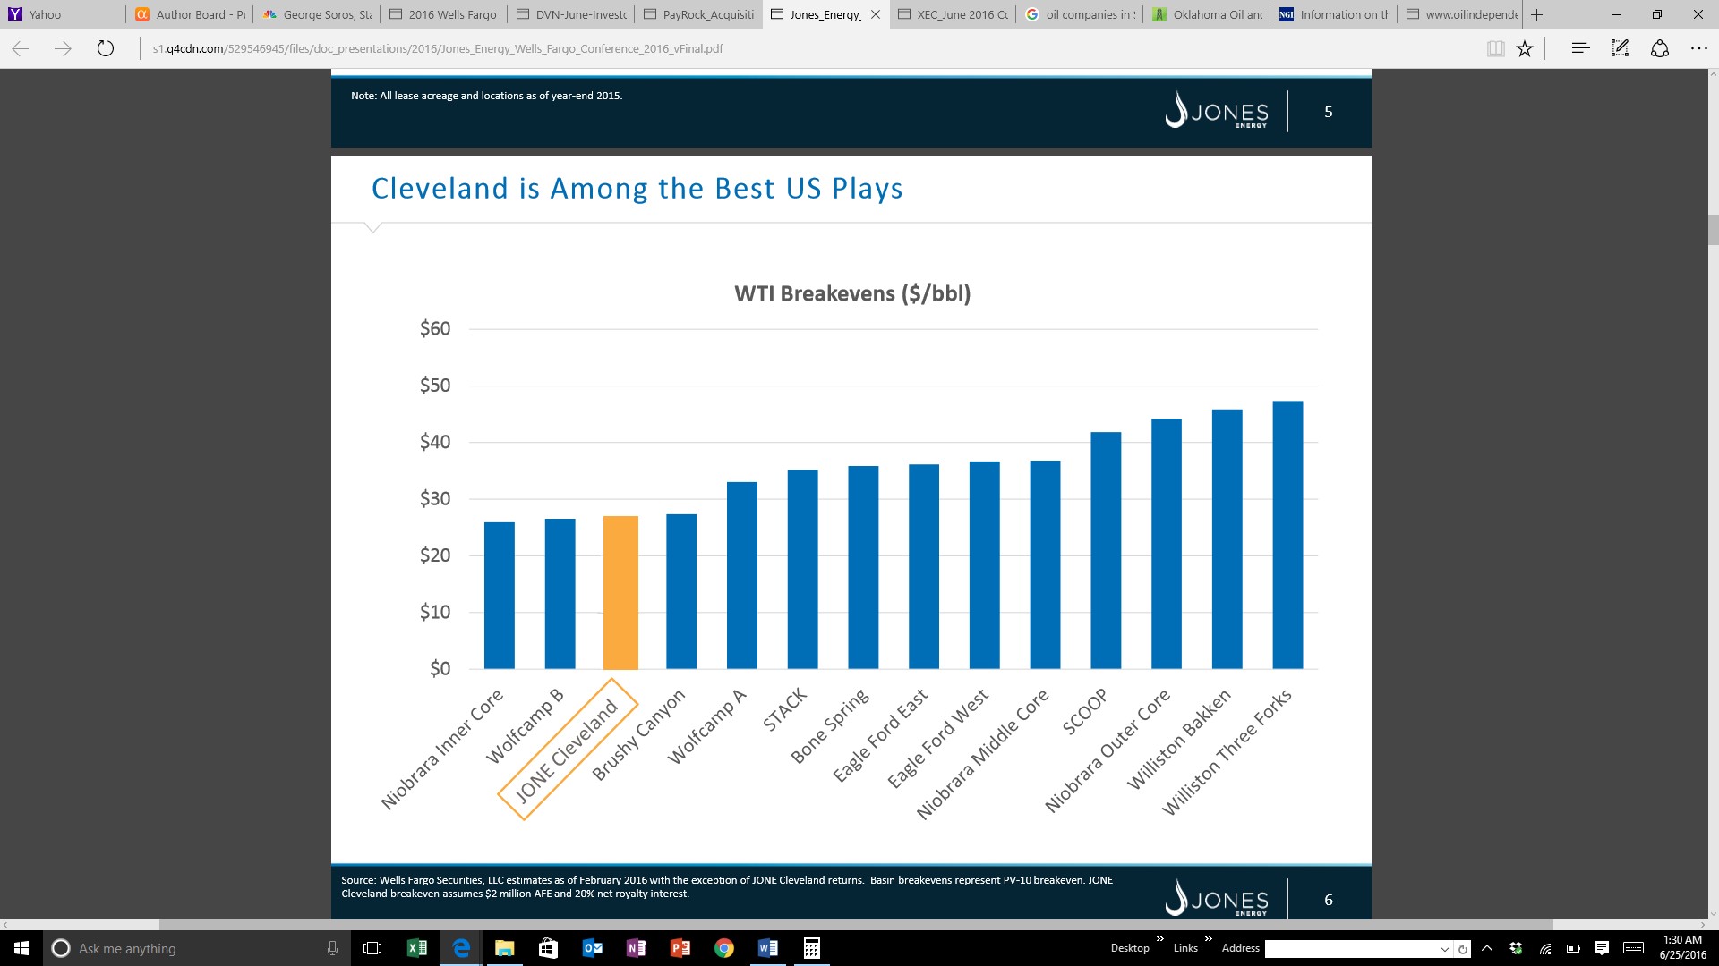Make a Web Note with pen icon
The image size is (1719, 966).
[1620, 48]
